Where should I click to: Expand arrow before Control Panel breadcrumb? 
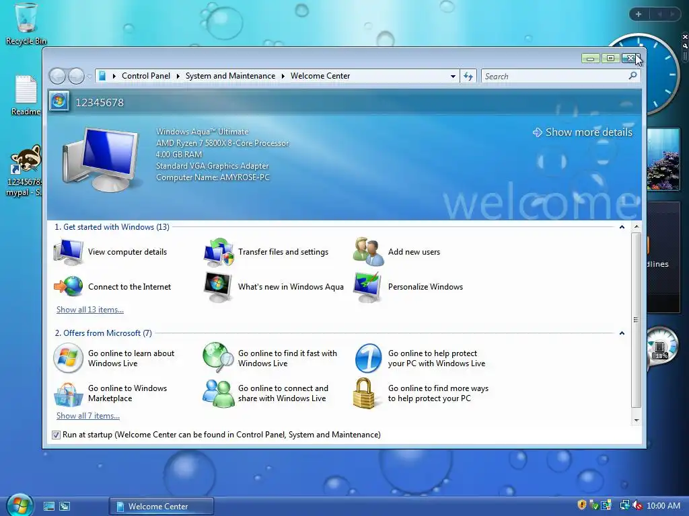(x=114, y=76)
